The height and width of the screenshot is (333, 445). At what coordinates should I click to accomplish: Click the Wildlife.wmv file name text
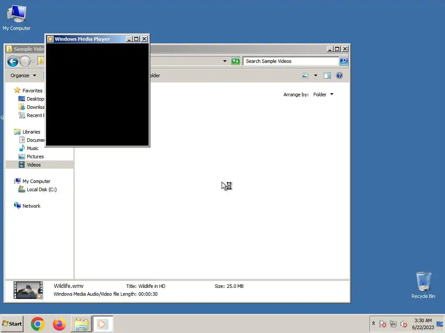coord(69,286)
